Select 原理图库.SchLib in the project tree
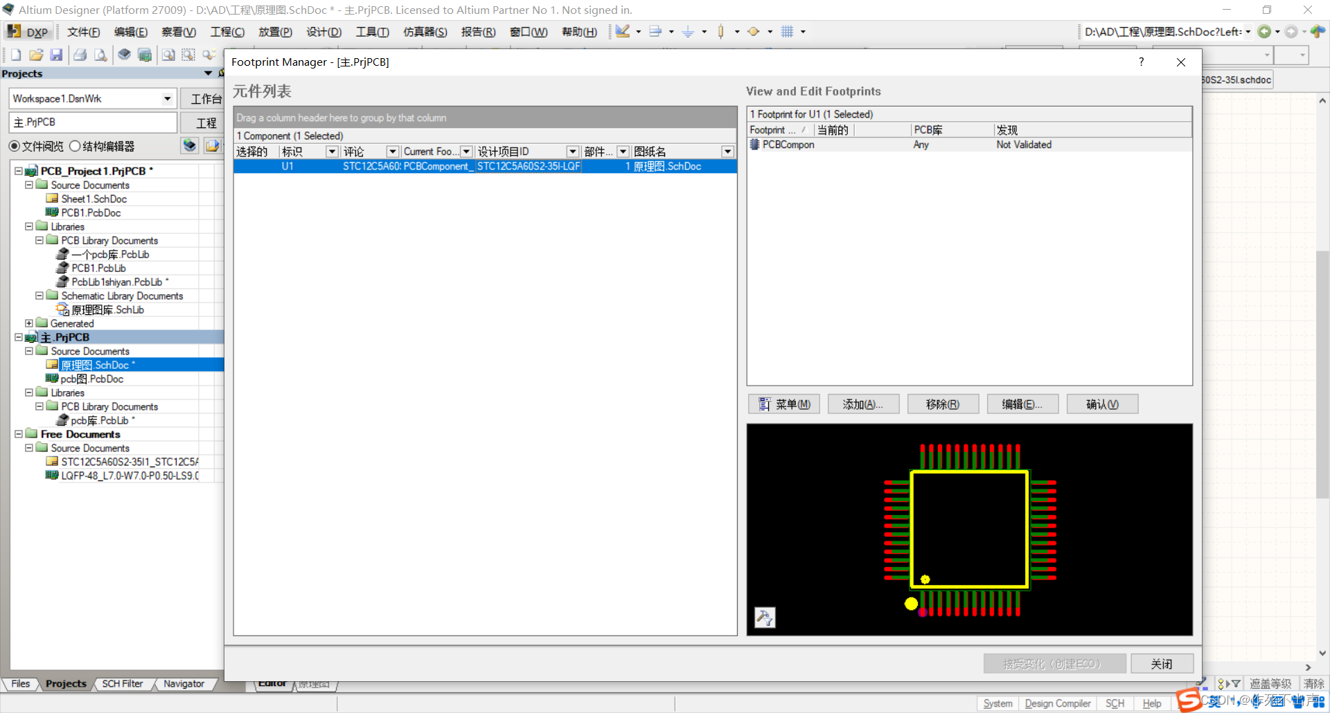Image resolution: width=1330 pixels, height=713 pixels. 107,310
